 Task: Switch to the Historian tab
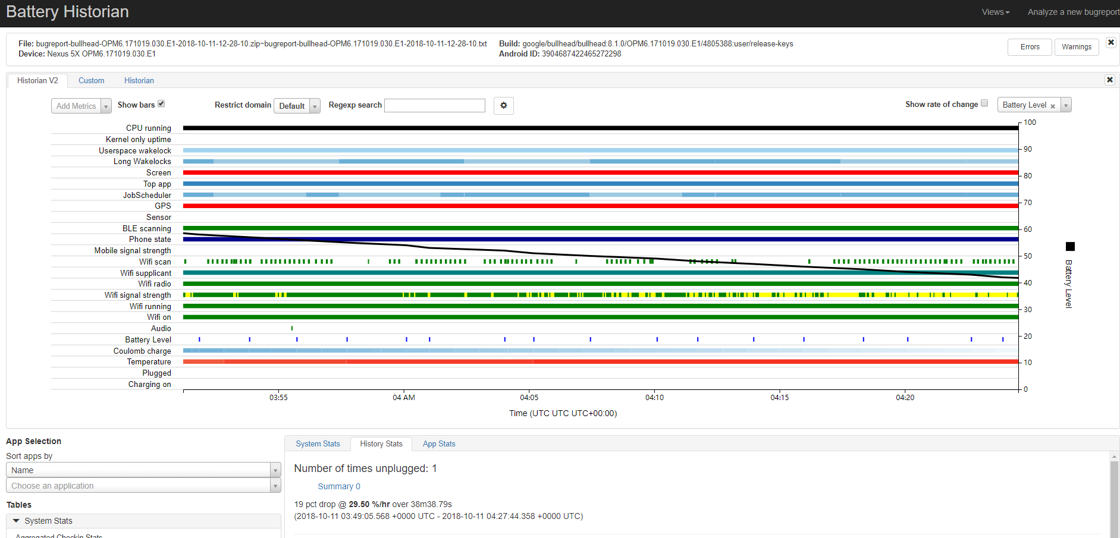[139, 80]
